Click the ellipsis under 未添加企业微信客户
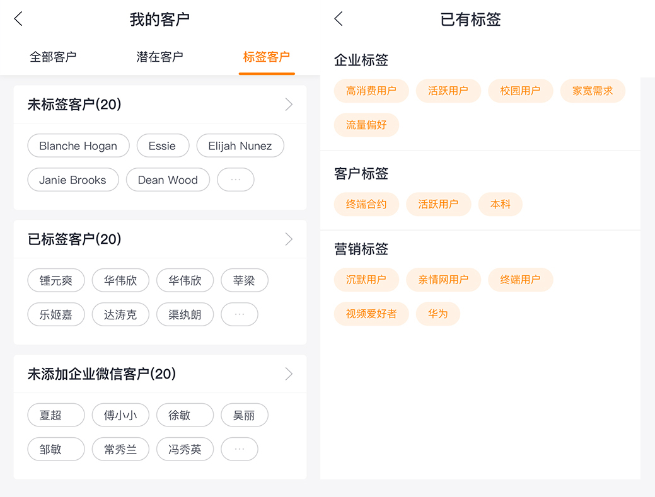The height and width of the screenshot is (497, 655). 239,449
